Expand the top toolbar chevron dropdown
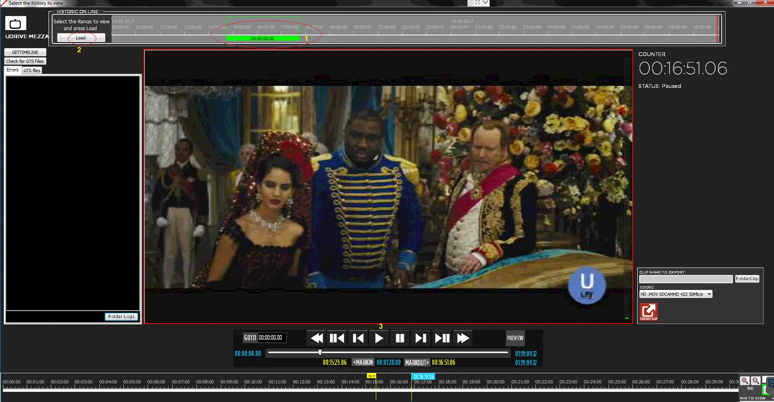Image resolution: width=774 pixels, height=402 pixels. pos(485,3)
